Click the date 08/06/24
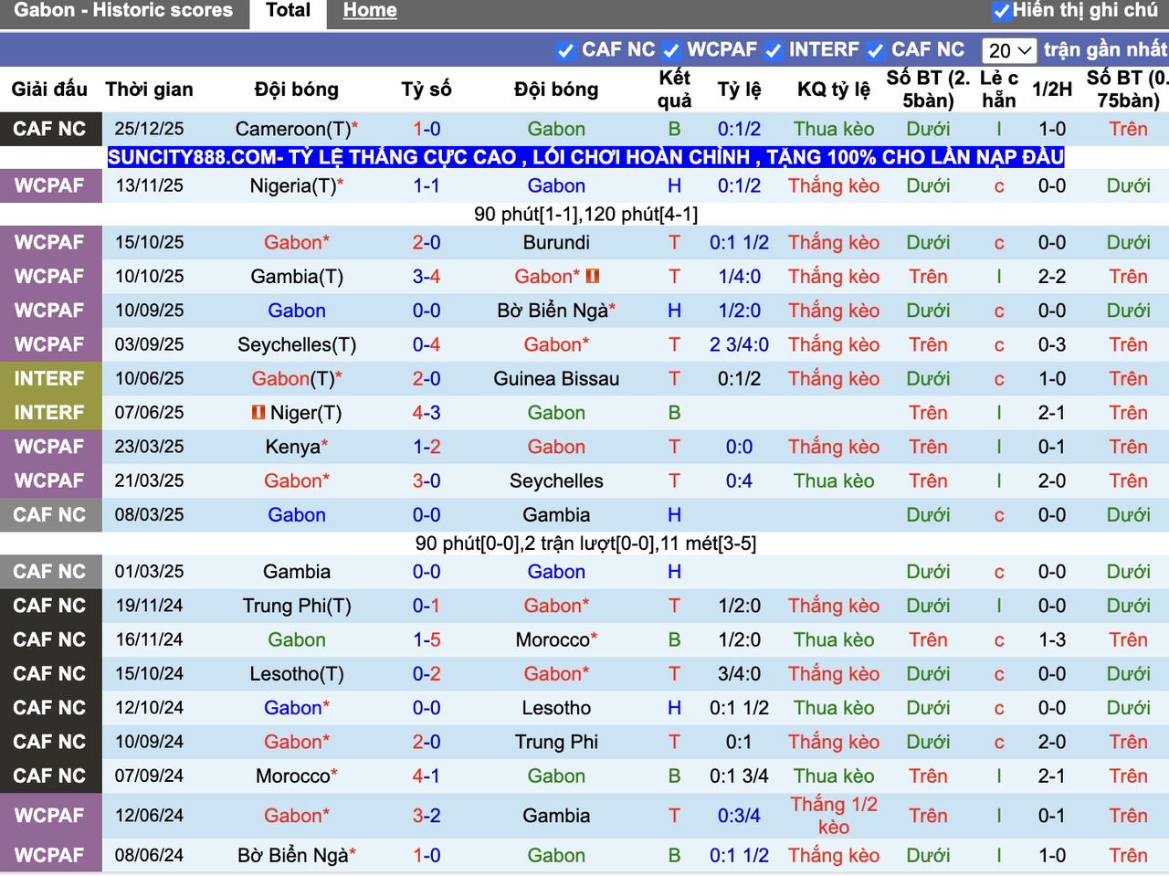This screenshot has height=876, width=1169. (x=149, y=856)
